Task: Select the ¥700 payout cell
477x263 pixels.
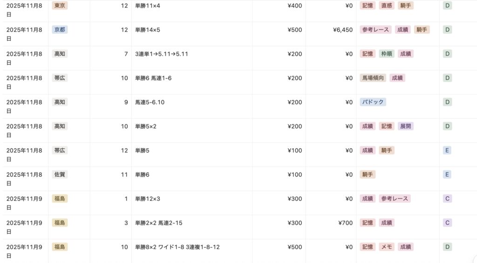Action: (345, 223)
